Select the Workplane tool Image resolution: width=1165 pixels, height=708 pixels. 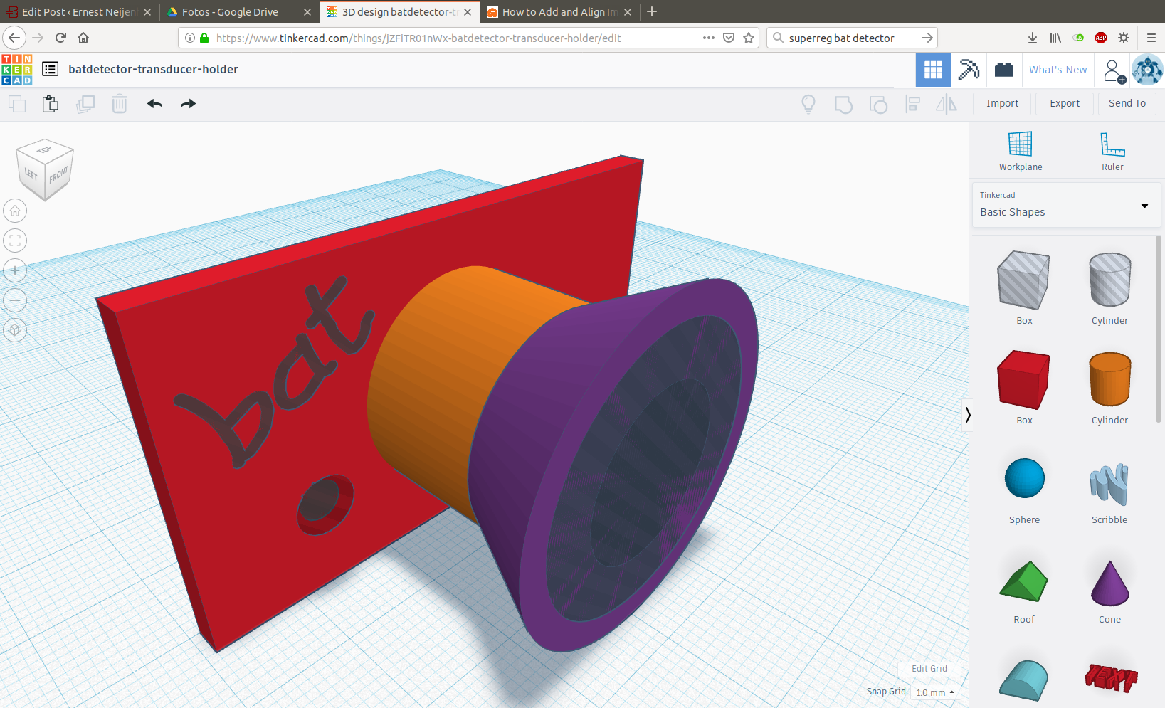[x=1020, y=151]
